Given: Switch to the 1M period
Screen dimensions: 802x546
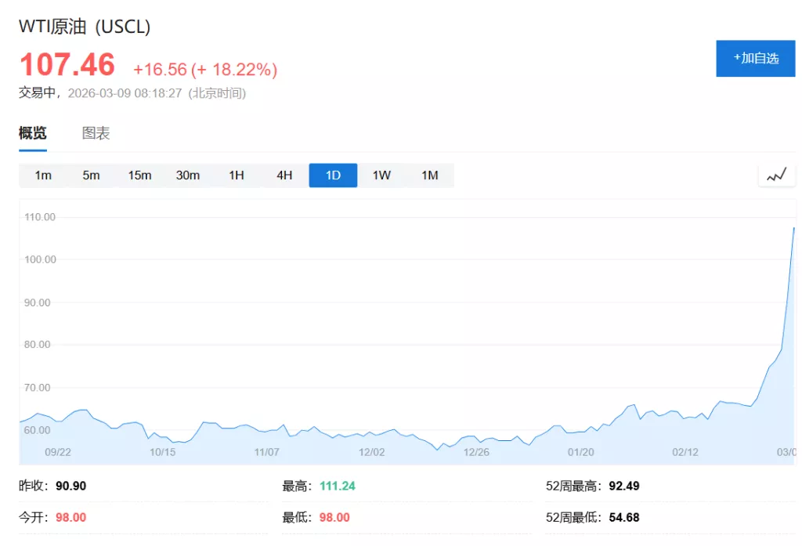Looking at the screenshot, I should pyautogui.click(x=430, y=175).
